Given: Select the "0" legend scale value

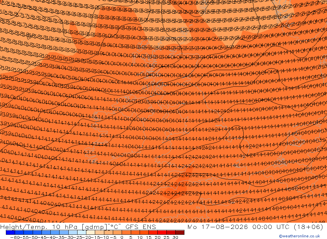Looking at the screenshot, I should [122, 237].
